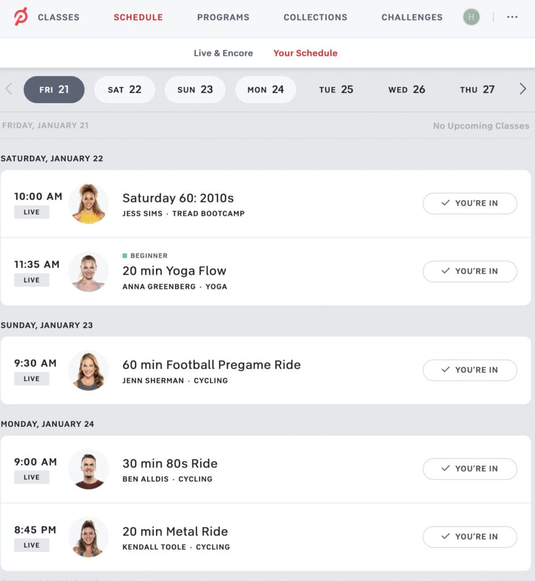Screen dimensions: 535x581
Task: Open the three-dot more options menu
Action: [512, 17]
